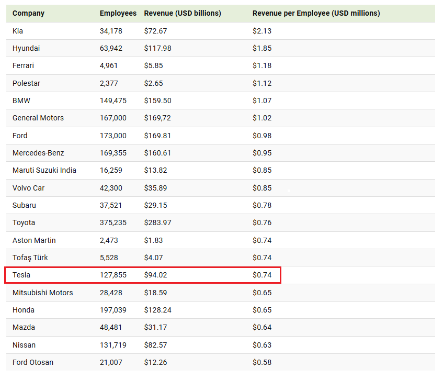Screen dimensions: 444x379
Task: Select BMW's employee count 149,475
Action: coord(113,101)
